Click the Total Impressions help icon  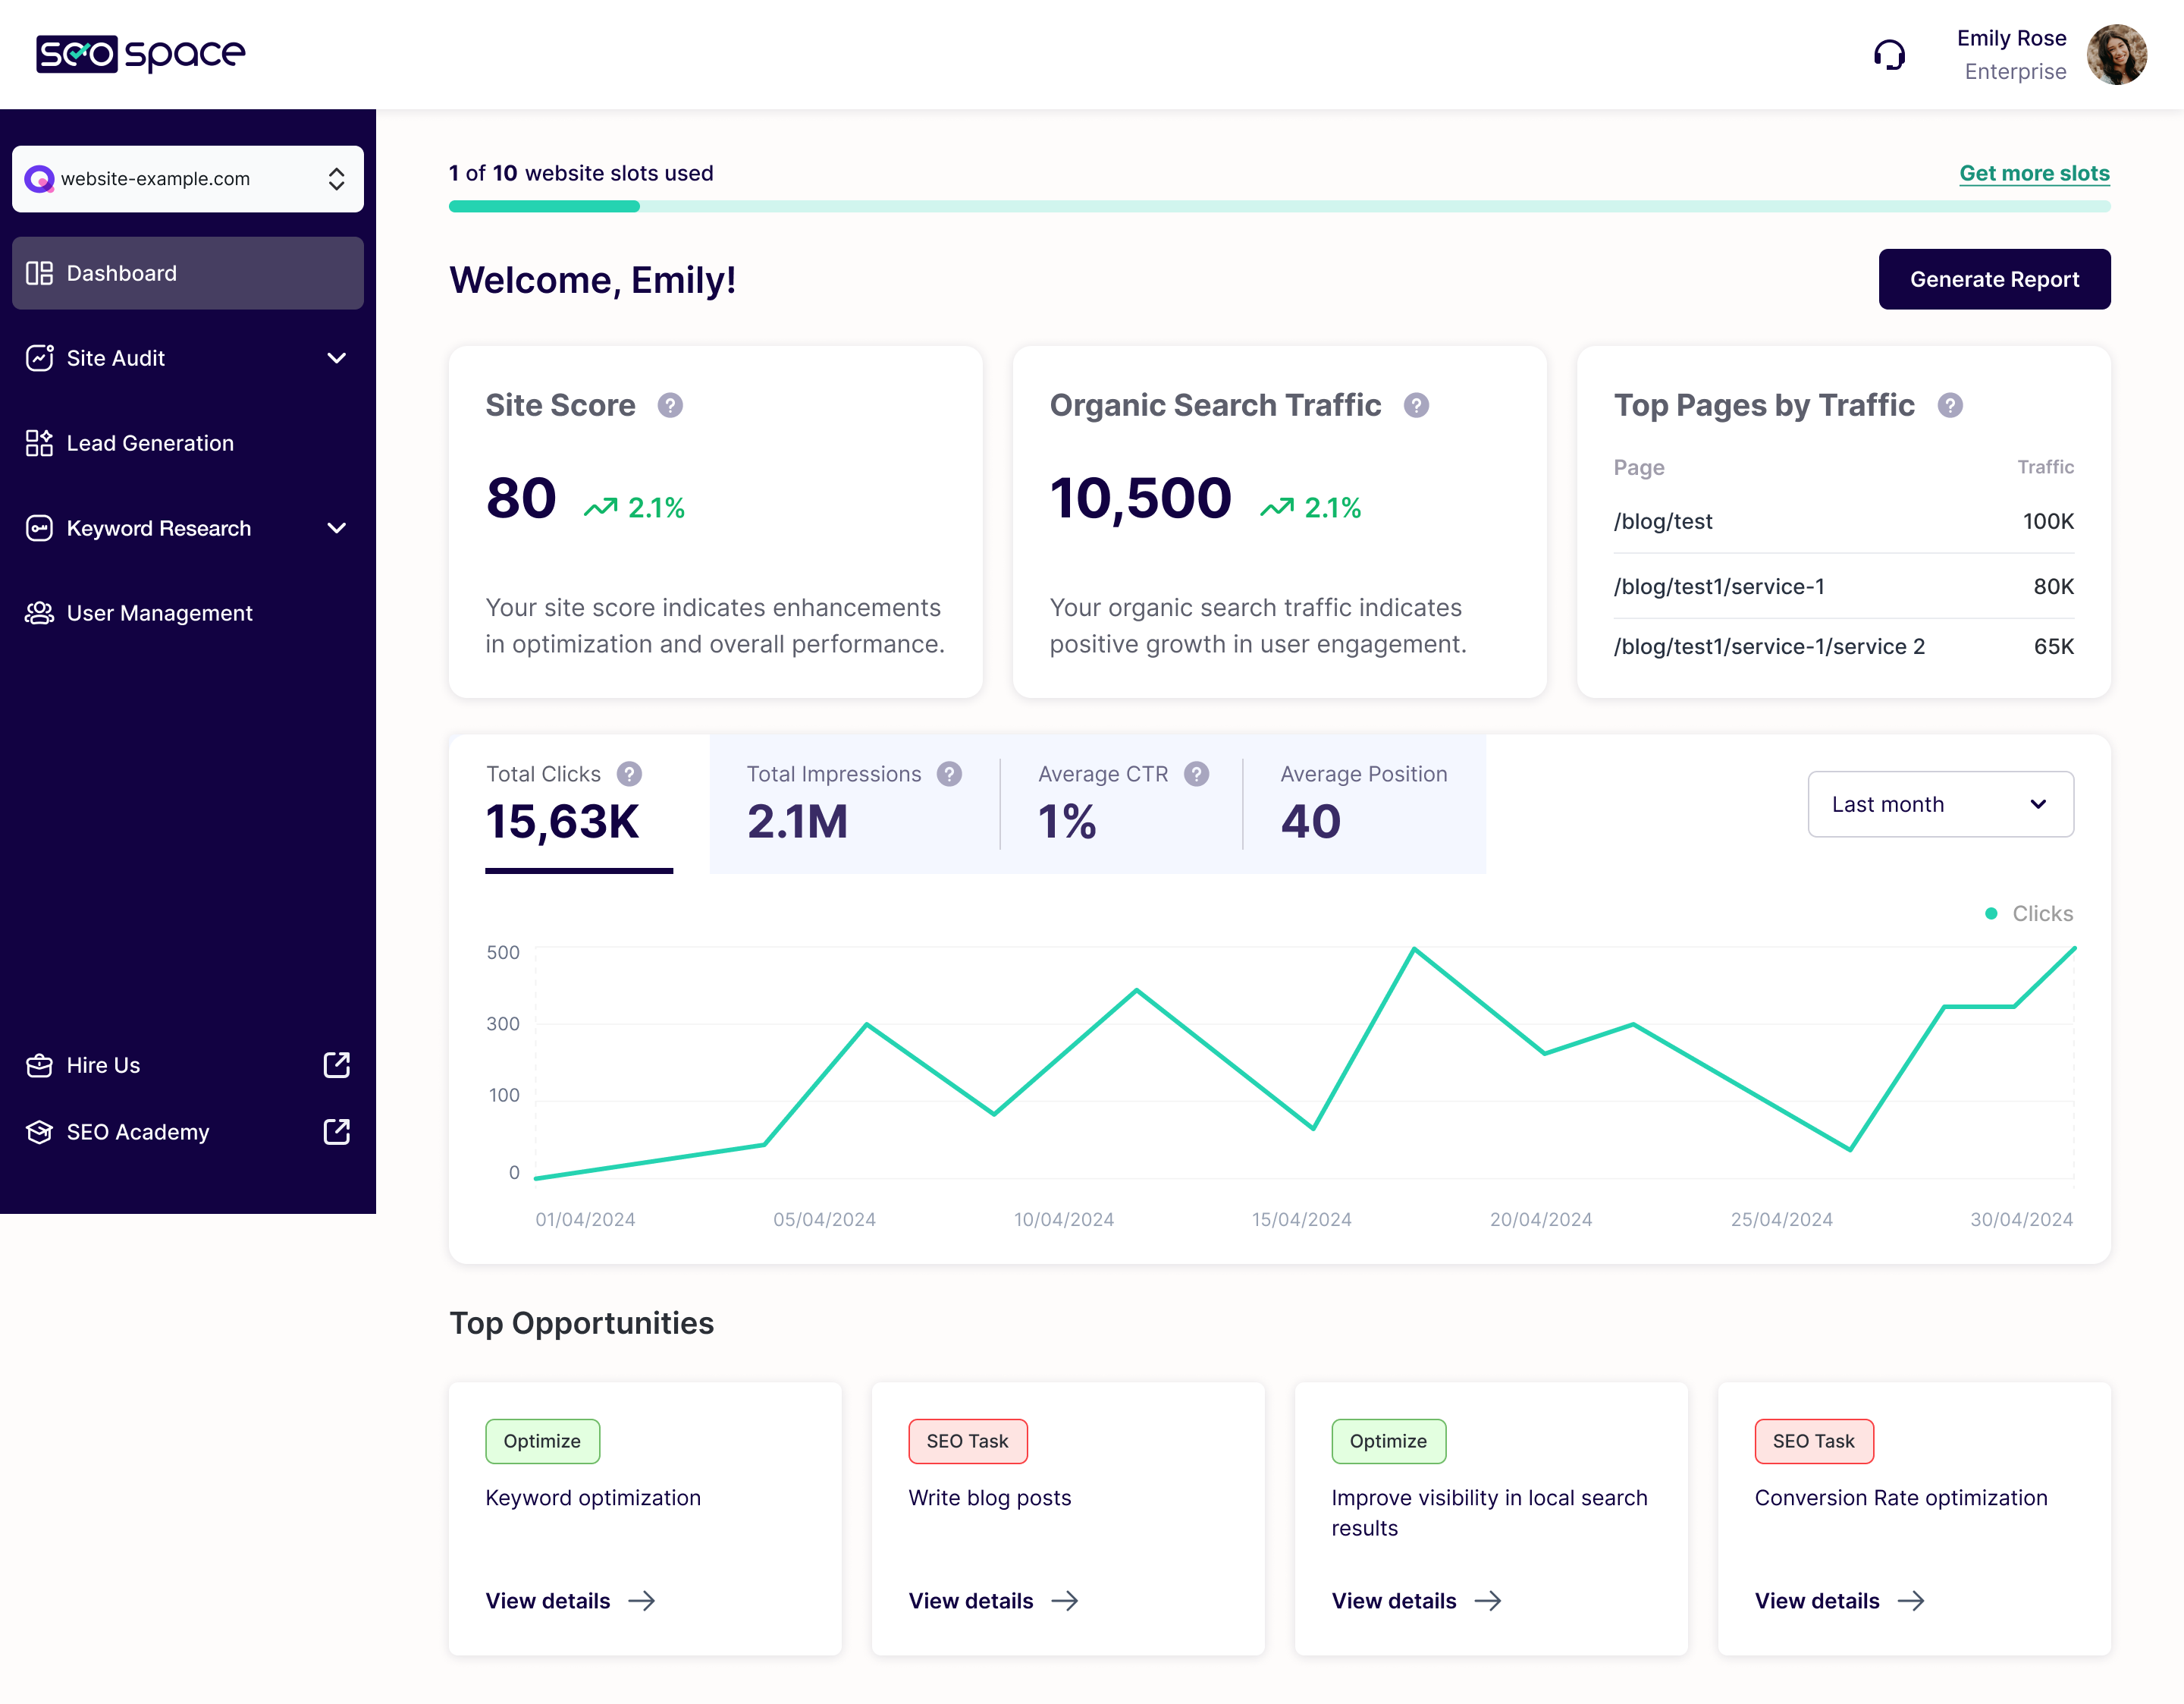pyautogui.click(x=949, y=773)
